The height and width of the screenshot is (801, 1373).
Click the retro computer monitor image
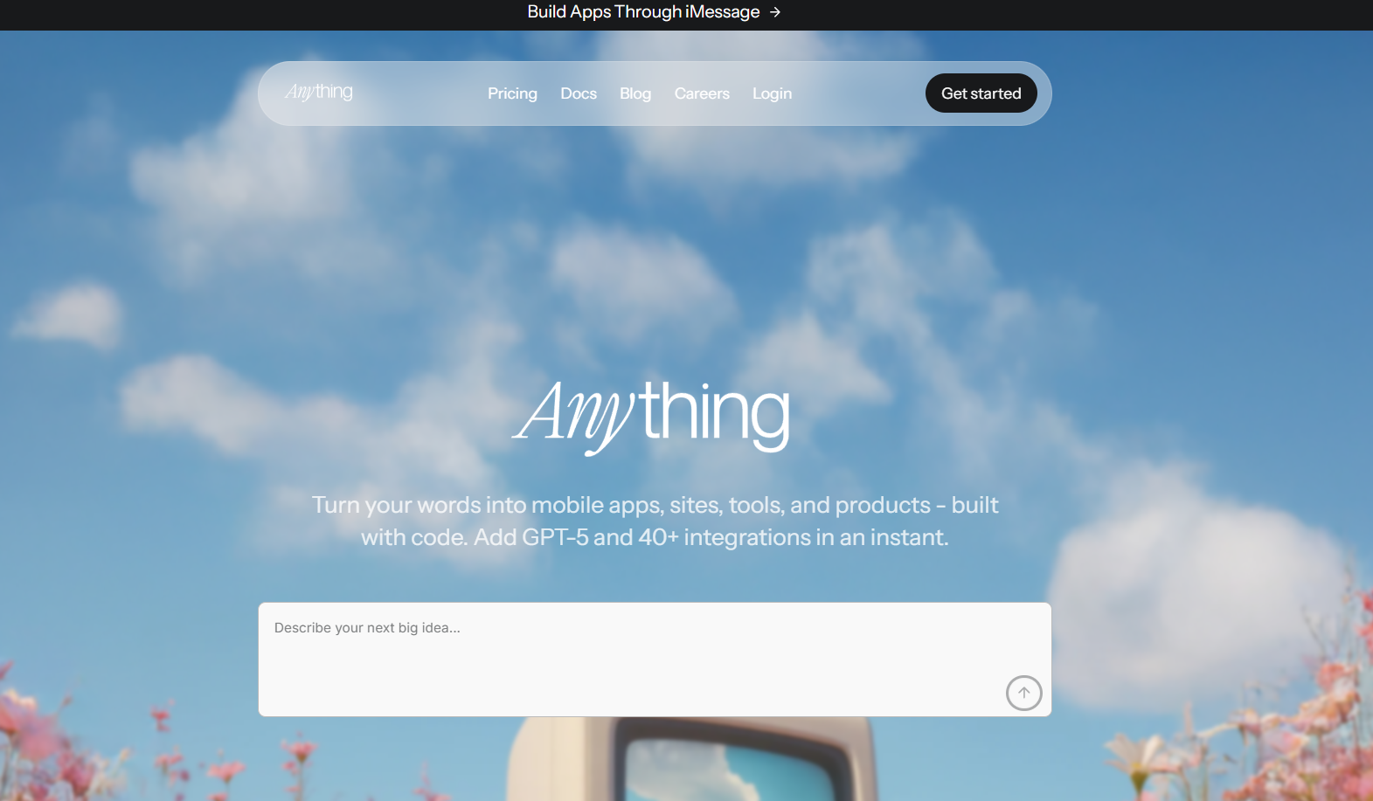click(692, 759)
